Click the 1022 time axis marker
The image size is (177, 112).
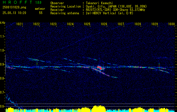tap(37, 24)
